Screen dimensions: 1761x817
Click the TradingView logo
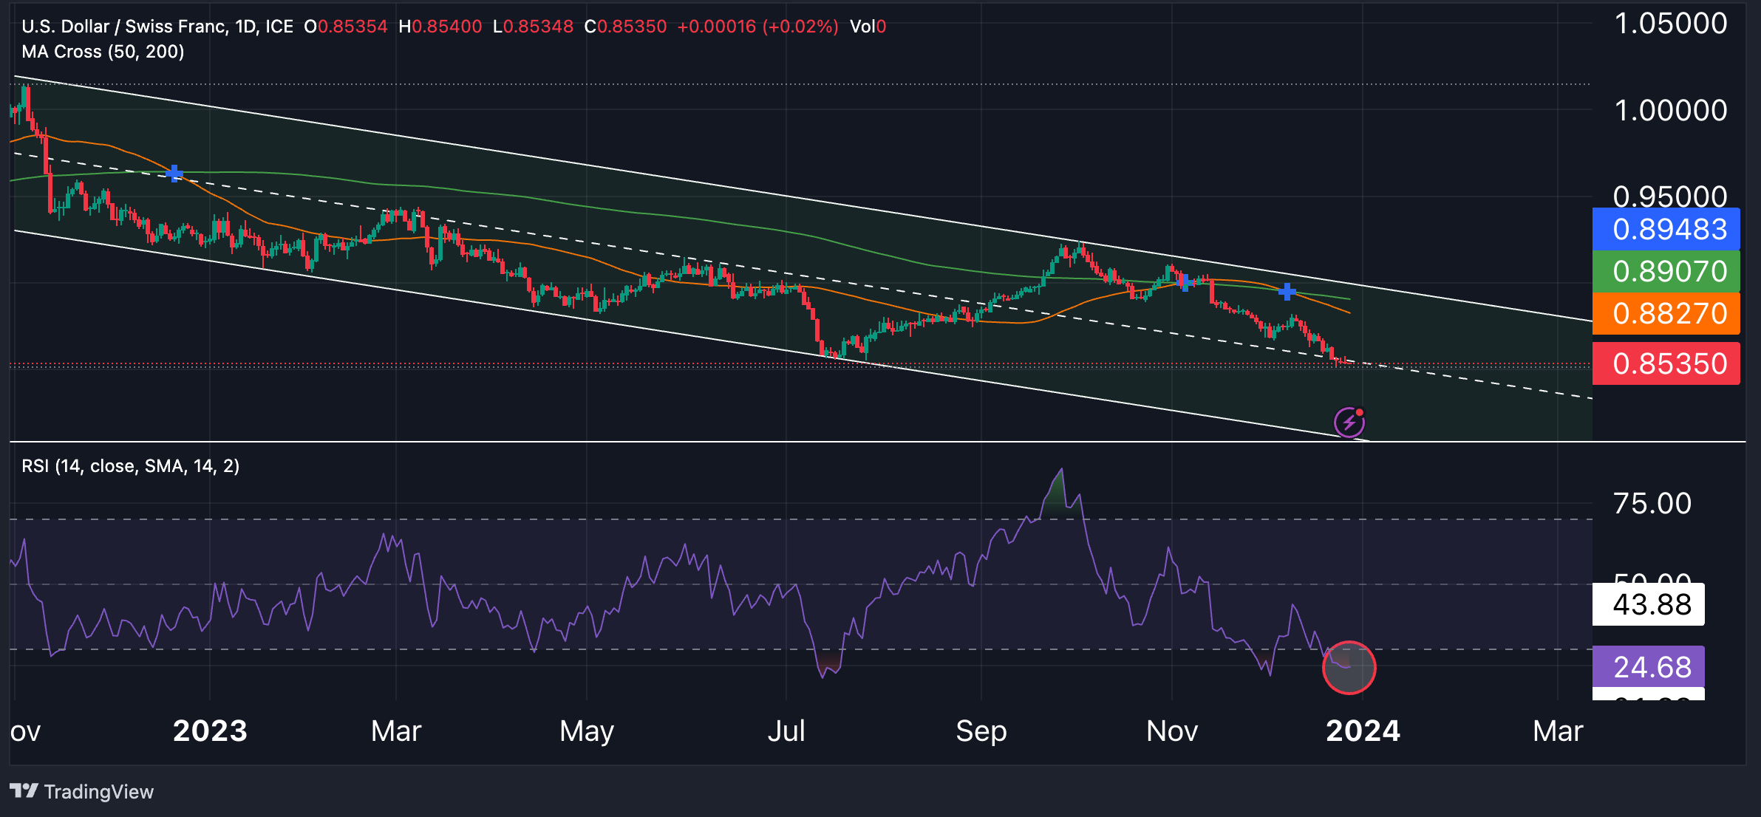(x=81, y=791)
